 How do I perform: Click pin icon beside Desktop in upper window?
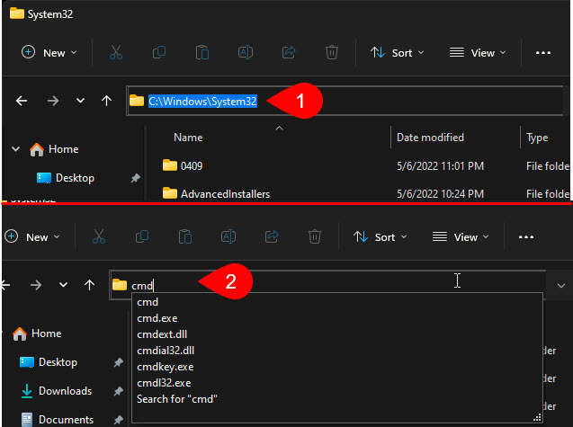[136, 178]
